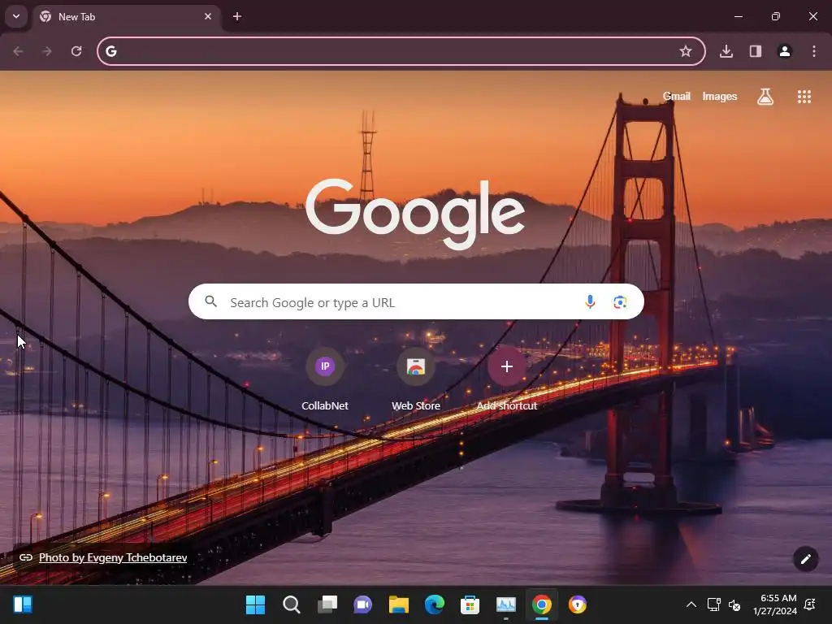This screenshot has height=624, width=832.
Task: Open the Web Store shortcut
Action: (x=416, y=379)
